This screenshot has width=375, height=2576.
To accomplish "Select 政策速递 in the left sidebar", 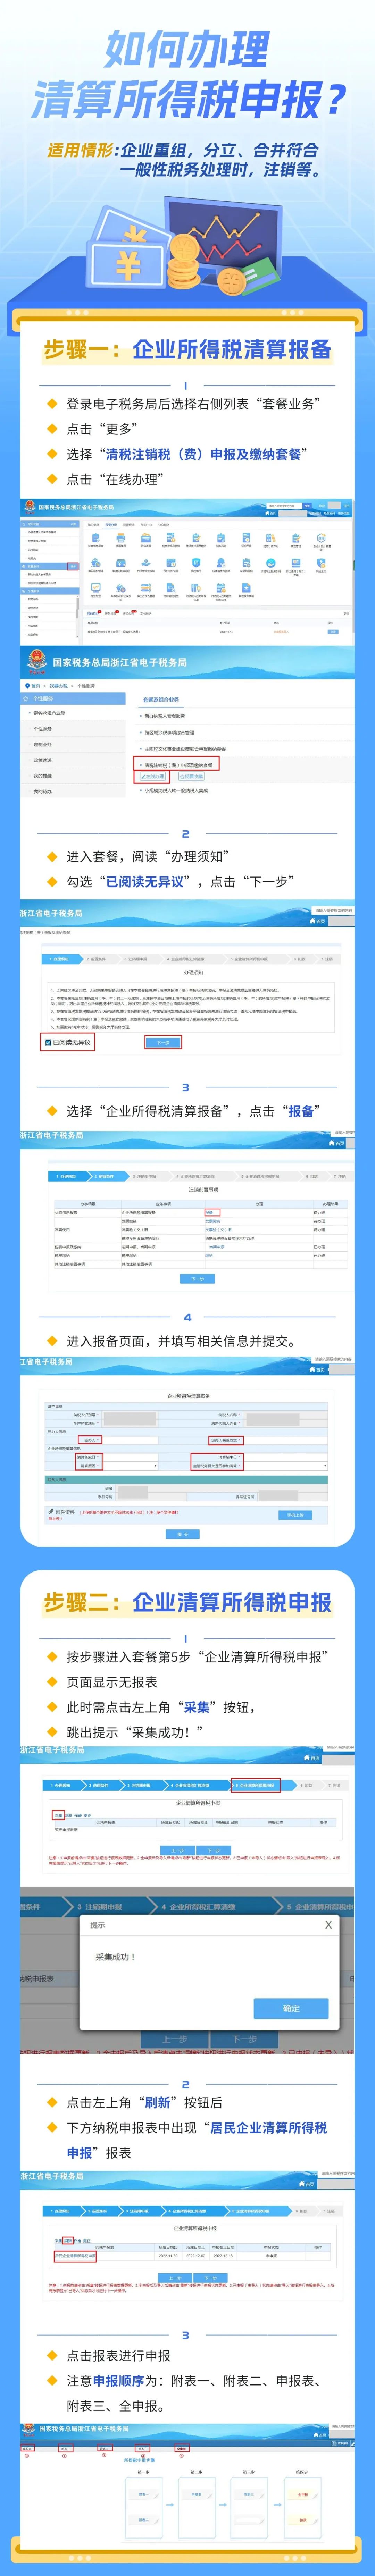I will tap(42, 760).
